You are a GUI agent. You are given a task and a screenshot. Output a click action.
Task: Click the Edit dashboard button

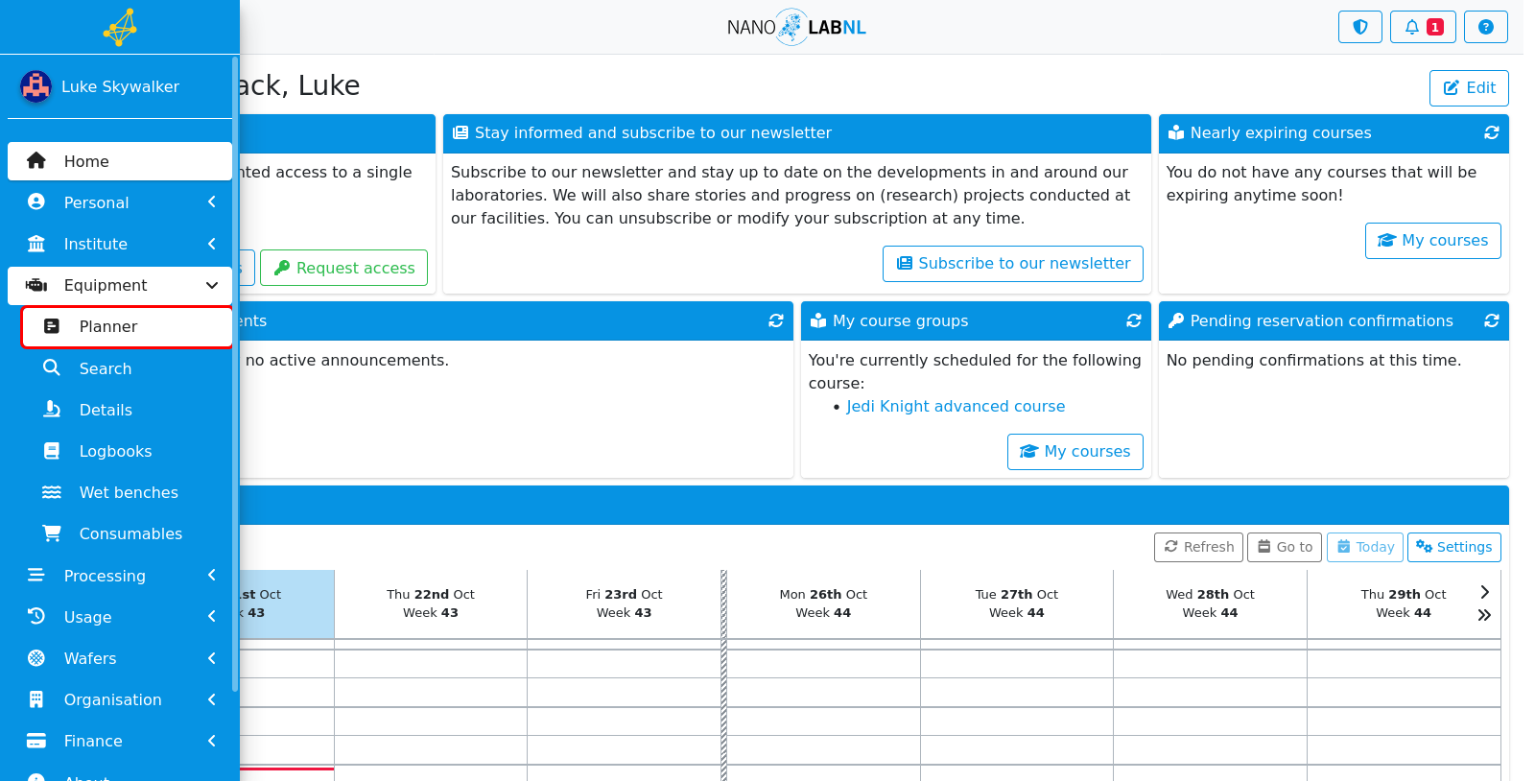[1469, 88]
